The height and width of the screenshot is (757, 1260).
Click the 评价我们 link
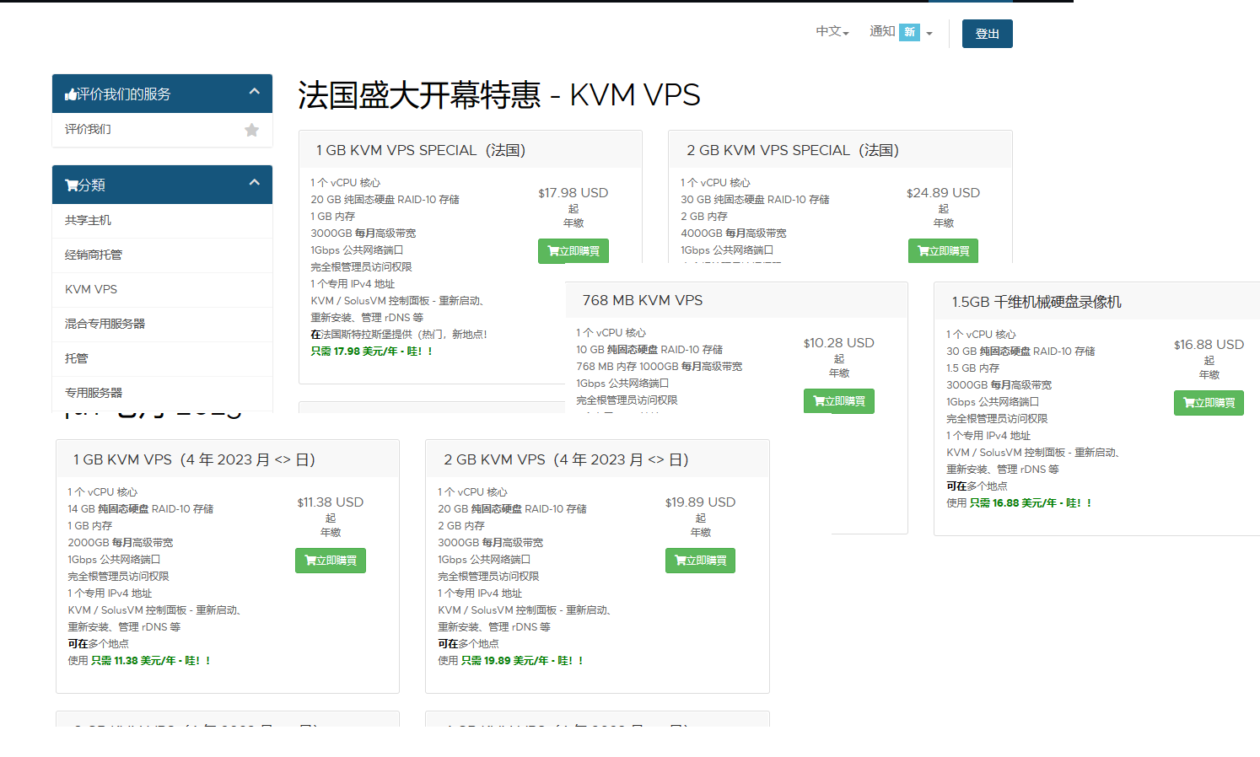point(88,130)
